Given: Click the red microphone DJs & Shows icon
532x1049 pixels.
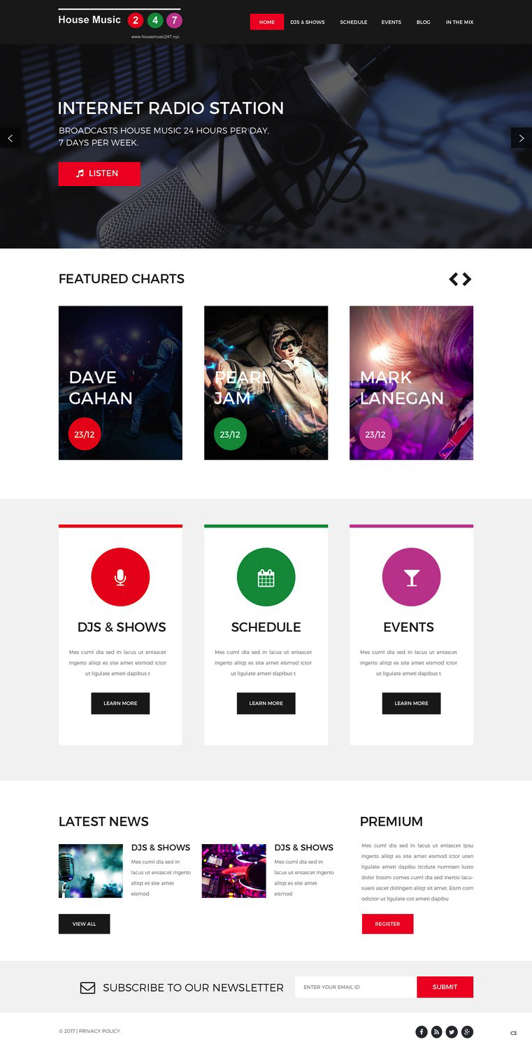Looking at the screenshot, I should click(120, 577).
